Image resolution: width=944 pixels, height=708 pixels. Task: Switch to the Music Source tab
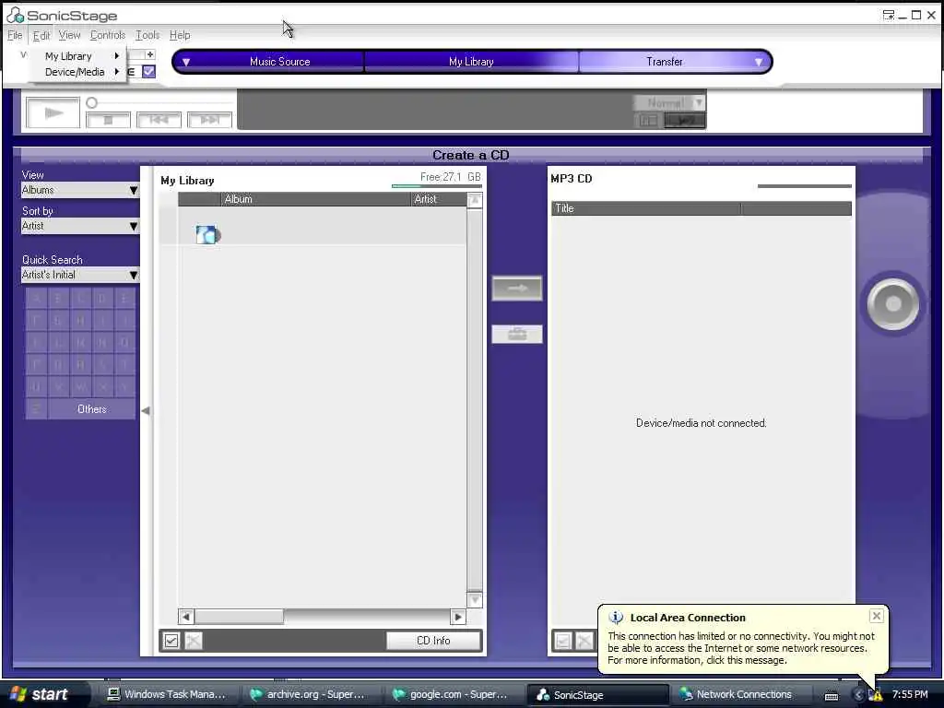point(280,62)
